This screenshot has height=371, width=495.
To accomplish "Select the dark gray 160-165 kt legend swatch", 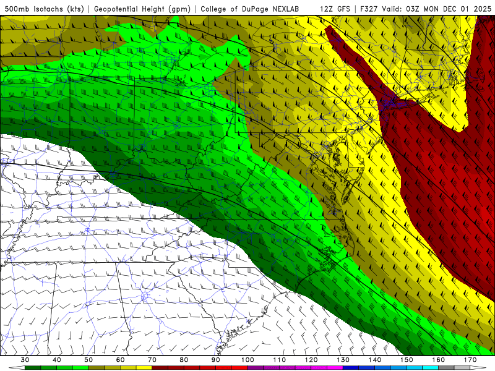I will point(446,368).
